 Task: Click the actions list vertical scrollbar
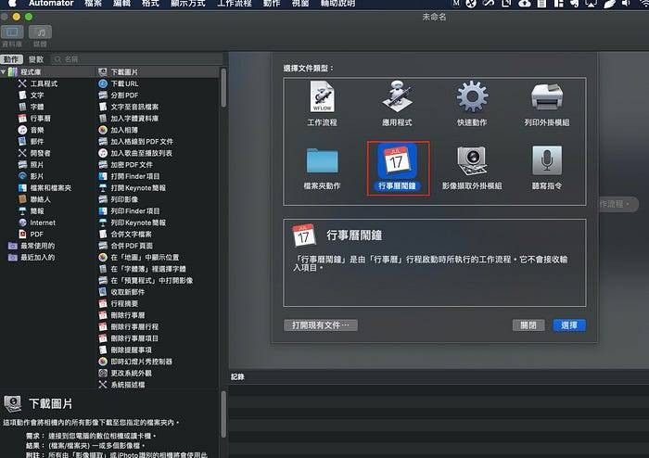tap(223, 88)
